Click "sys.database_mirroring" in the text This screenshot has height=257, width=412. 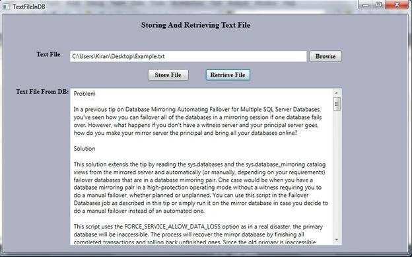[x=275, y=165]
